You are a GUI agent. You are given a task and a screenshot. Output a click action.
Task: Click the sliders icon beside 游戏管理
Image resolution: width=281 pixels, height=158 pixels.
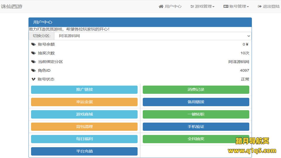[192, 6]
